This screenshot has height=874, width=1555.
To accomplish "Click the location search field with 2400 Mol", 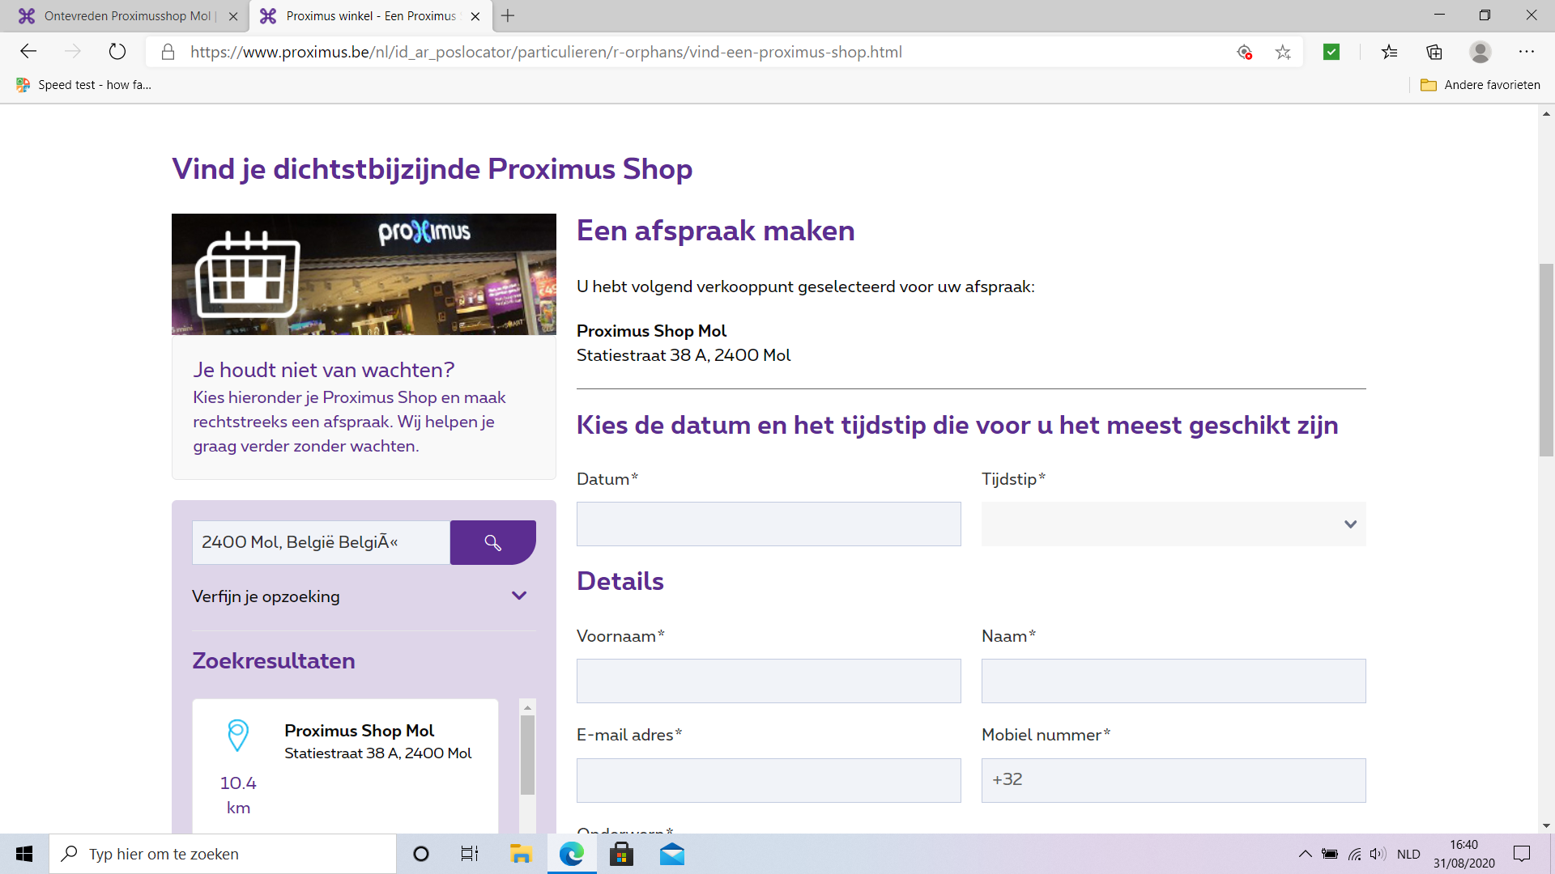I will coord(321,542).
